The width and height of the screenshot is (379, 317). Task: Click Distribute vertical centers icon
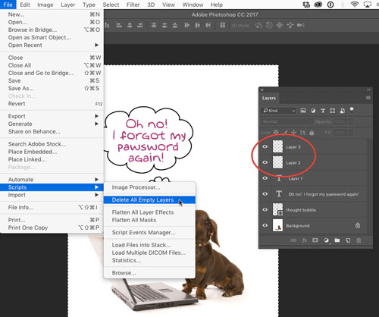point(164,25)
